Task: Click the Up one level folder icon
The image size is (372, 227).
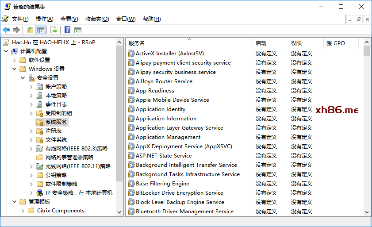Action: coord(30,30)
